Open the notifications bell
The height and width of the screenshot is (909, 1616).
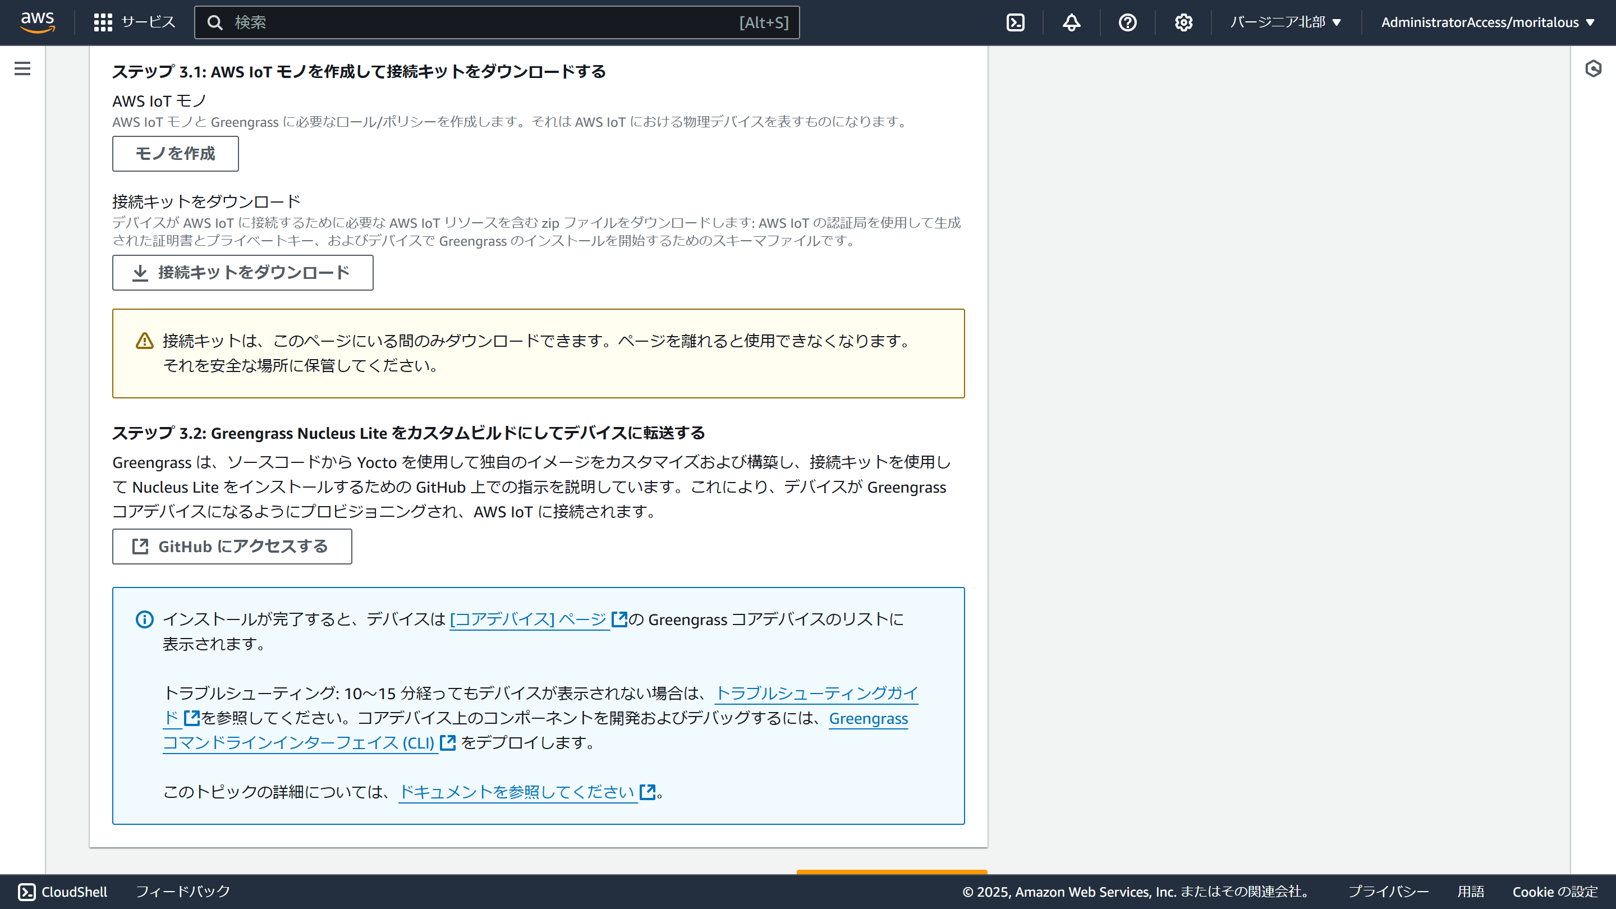(x=1071, y=22)
